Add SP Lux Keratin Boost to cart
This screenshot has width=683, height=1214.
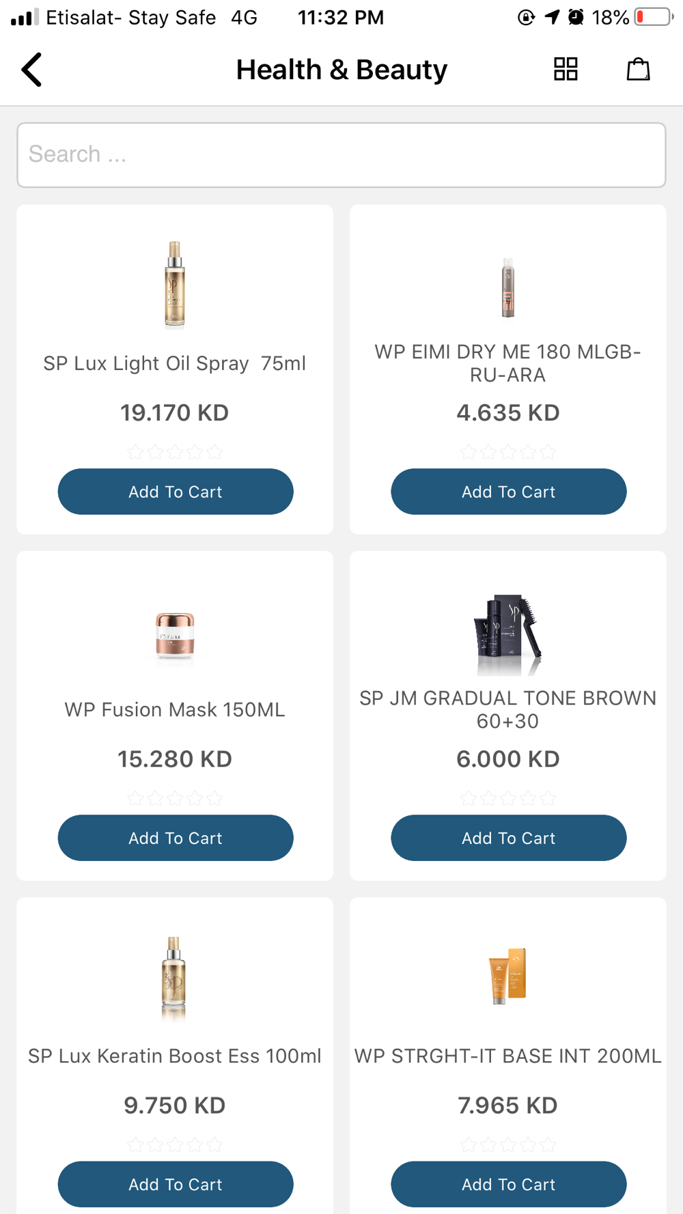[x=176, y=1184]
